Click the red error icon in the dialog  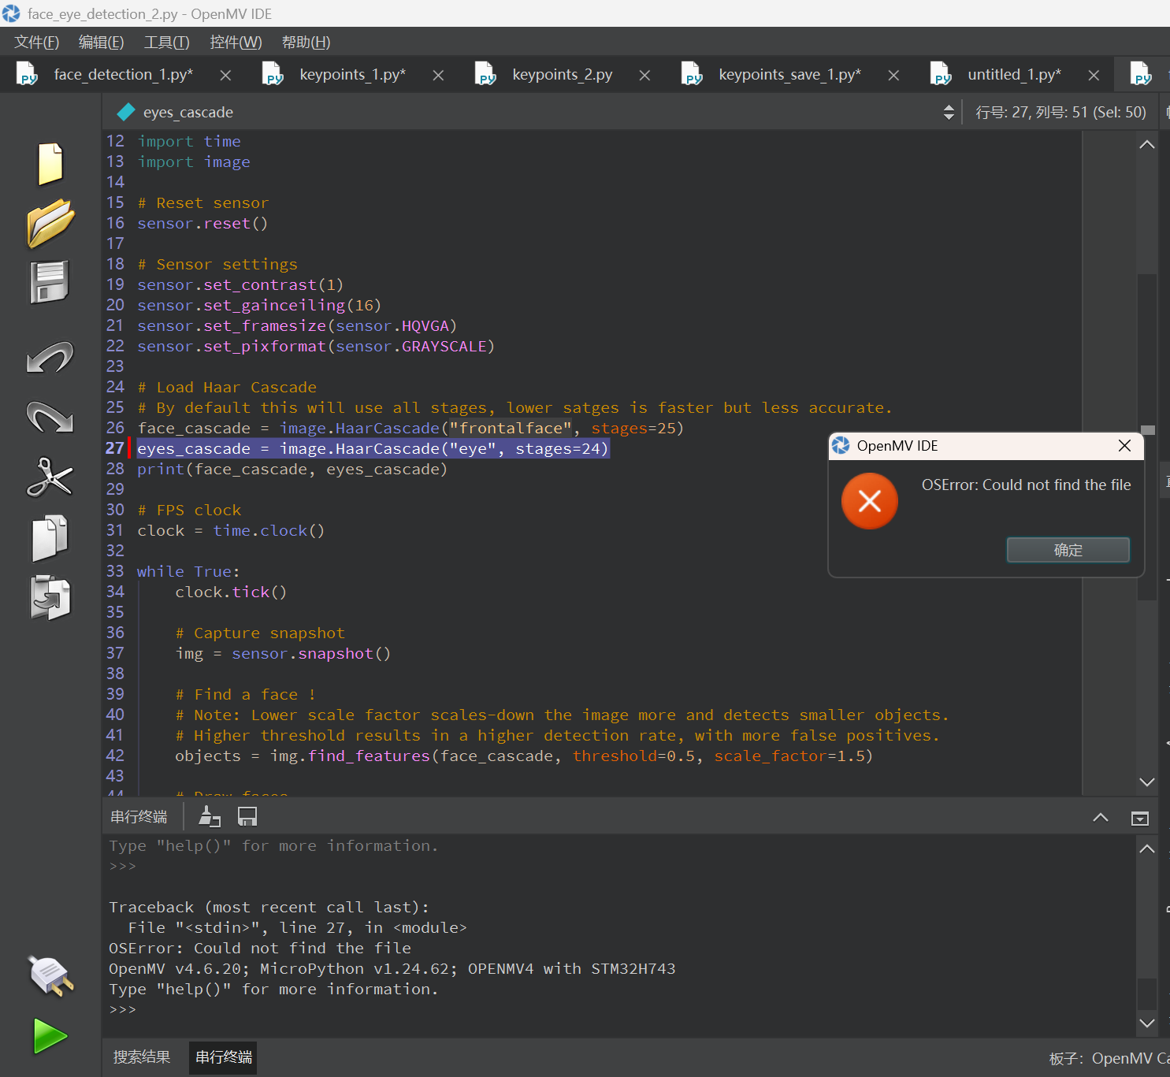click(870, 501)
